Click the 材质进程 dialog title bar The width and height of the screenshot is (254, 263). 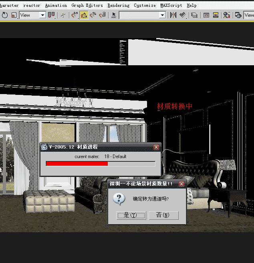(101, 147)
